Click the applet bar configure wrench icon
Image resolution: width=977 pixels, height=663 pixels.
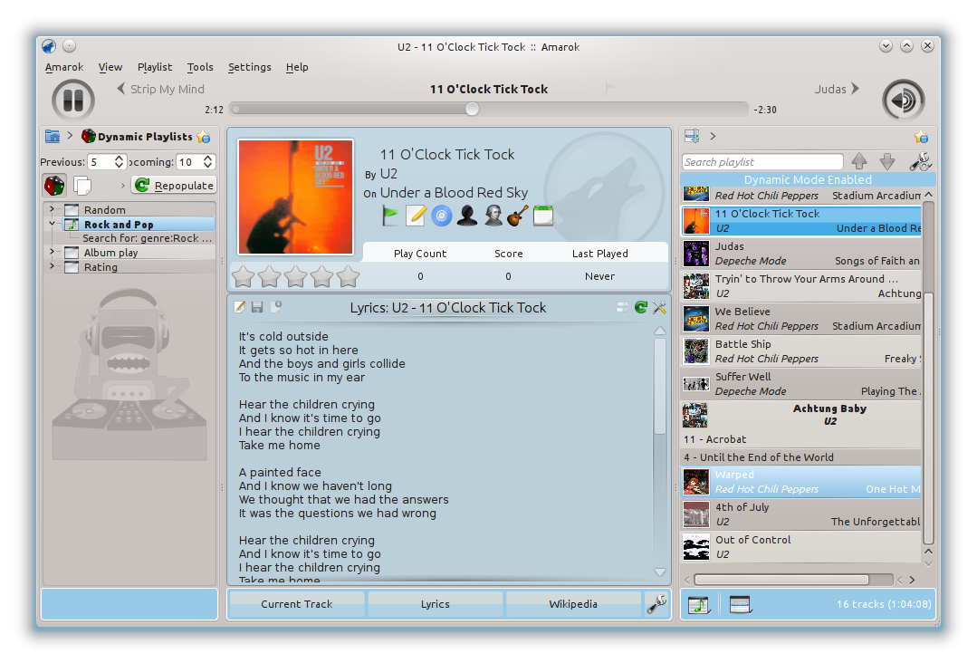pyautogui.click(x=656, y=604)
